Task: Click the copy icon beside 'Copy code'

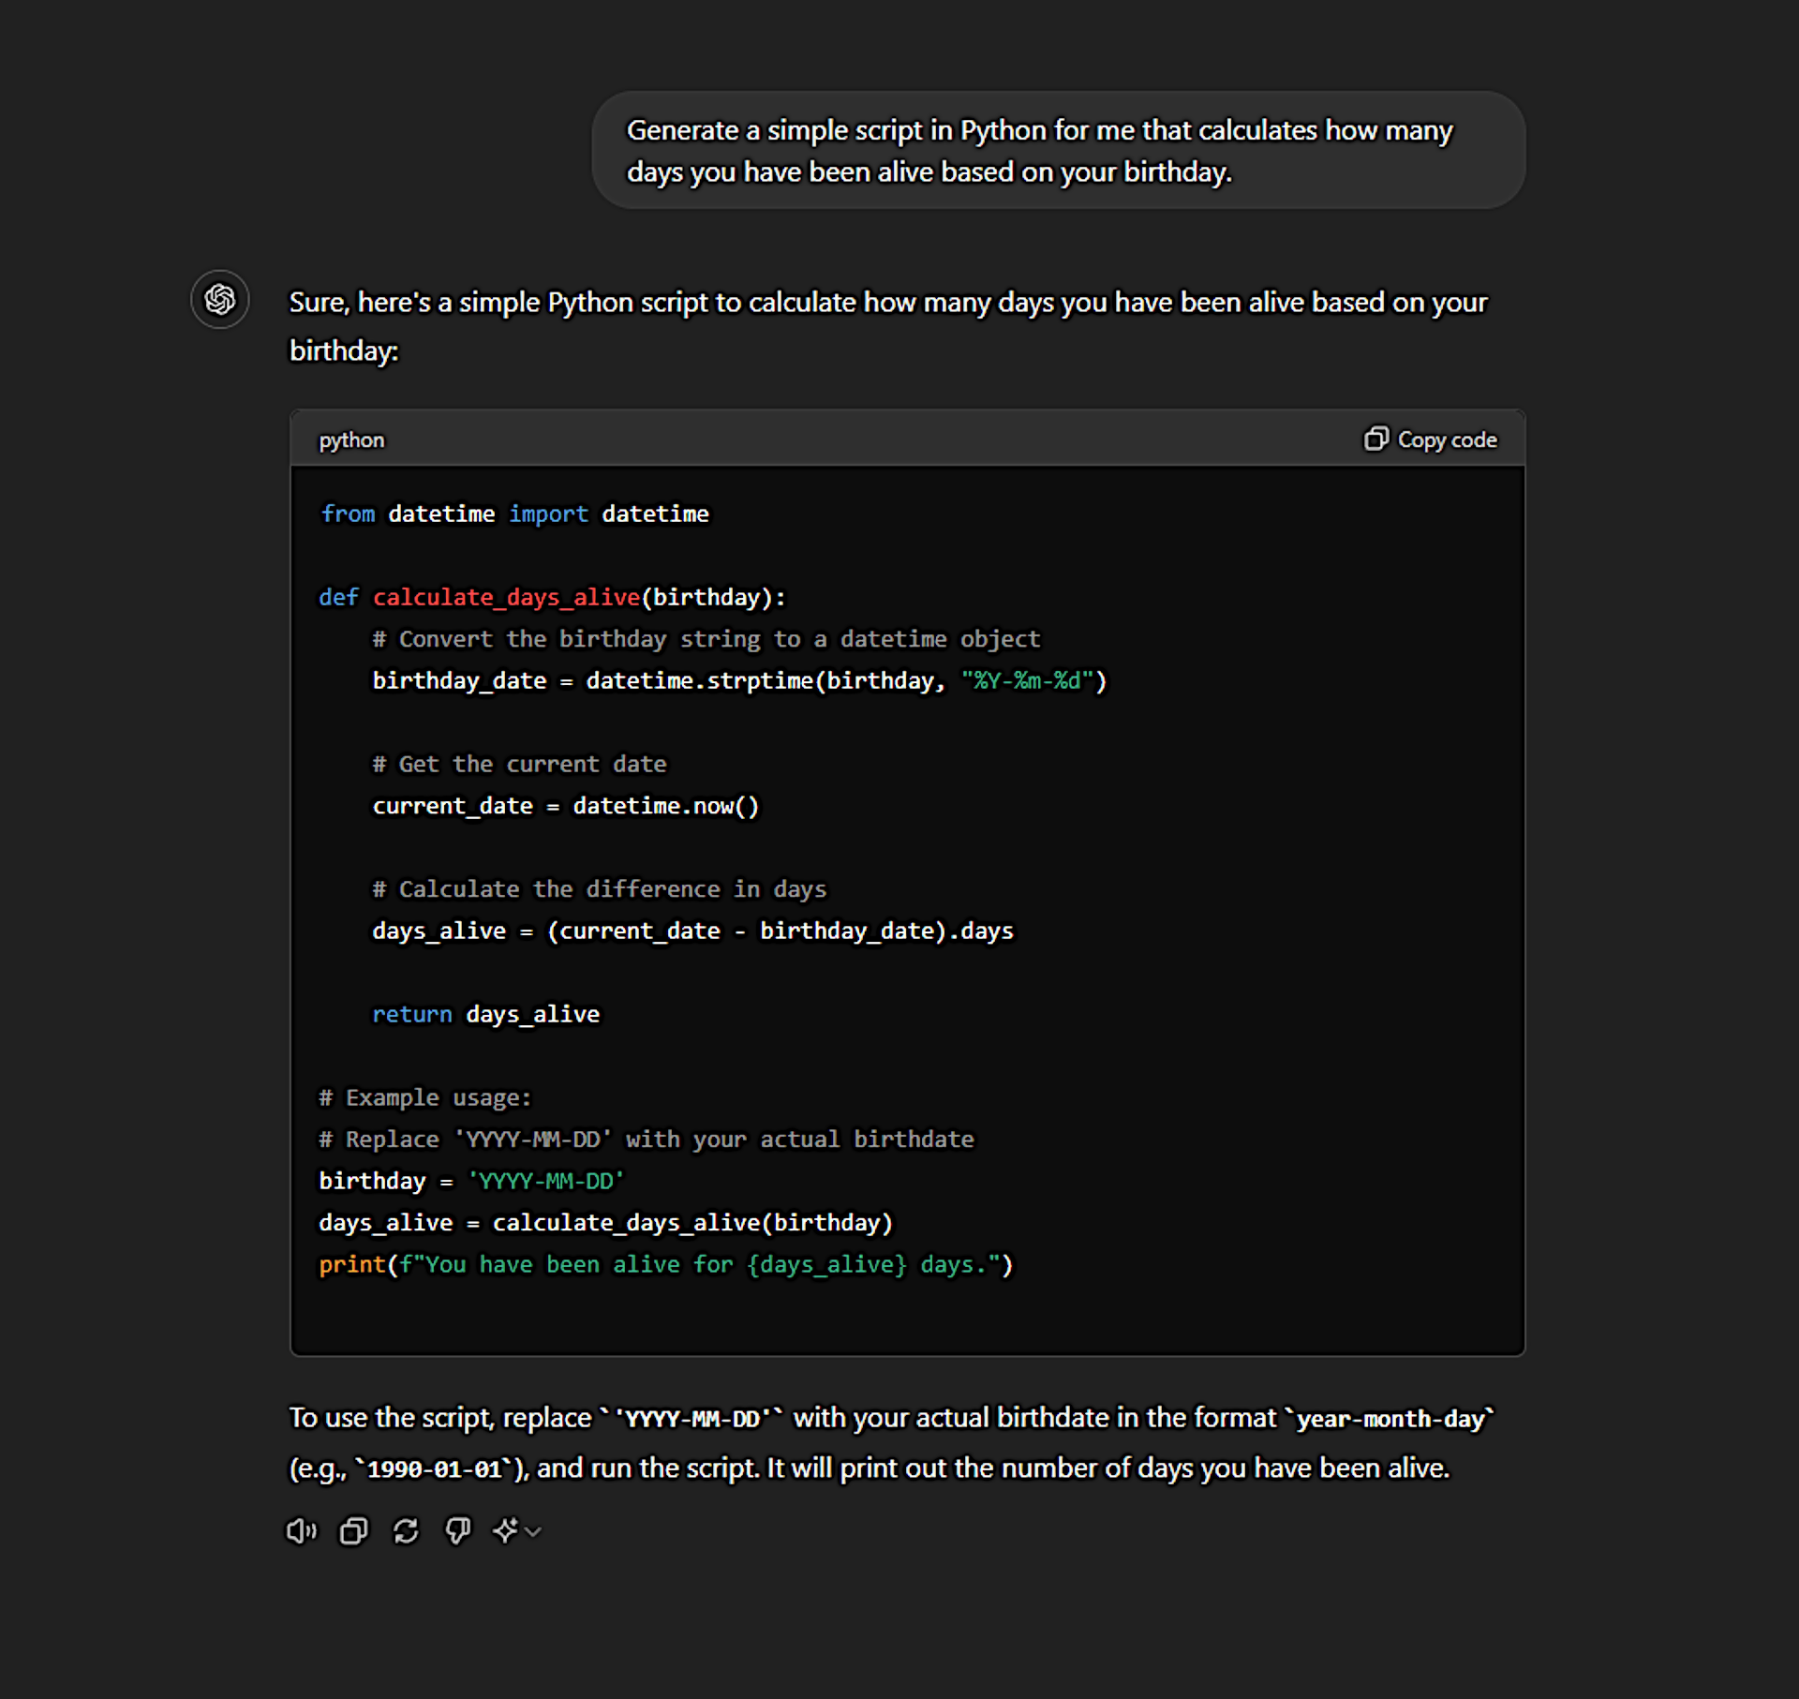Action: point(1376,439)
